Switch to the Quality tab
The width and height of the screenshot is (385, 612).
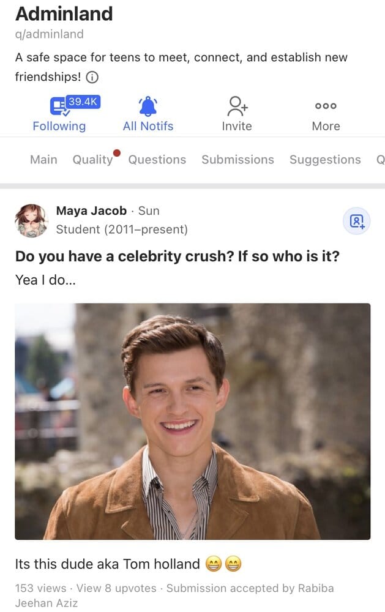pyautogui.click(x=92, y=160)
